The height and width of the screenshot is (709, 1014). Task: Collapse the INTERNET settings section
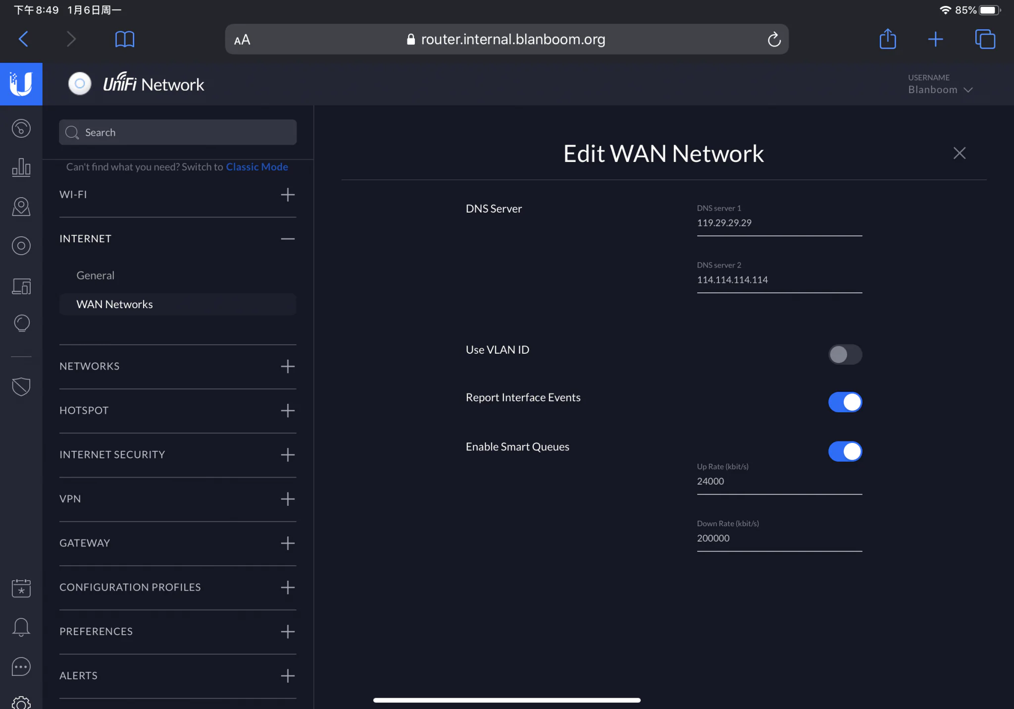tap(287, 239)
